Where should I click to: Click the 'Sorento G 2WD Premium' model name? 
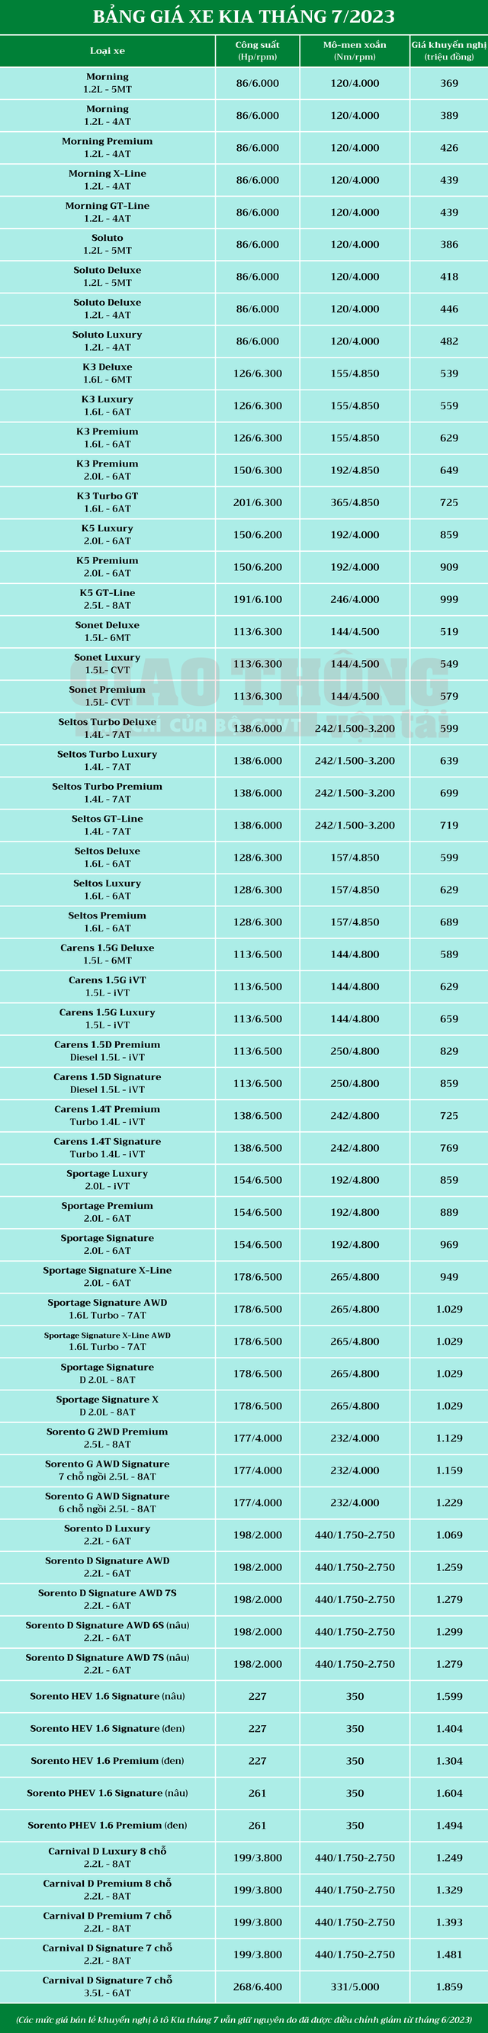(108, 1438)
